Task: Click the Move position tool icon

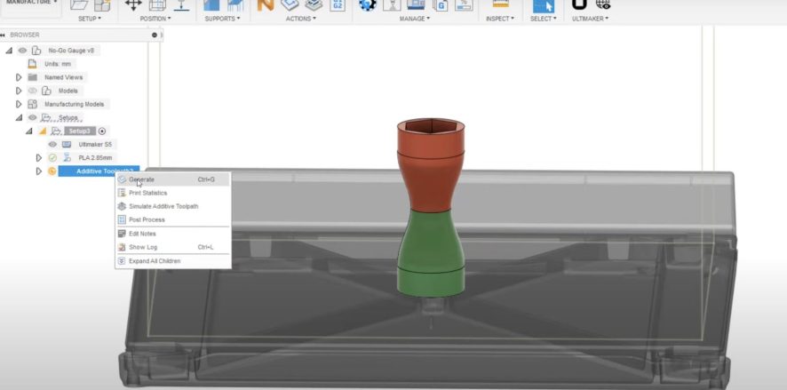Action: point(133,4)
